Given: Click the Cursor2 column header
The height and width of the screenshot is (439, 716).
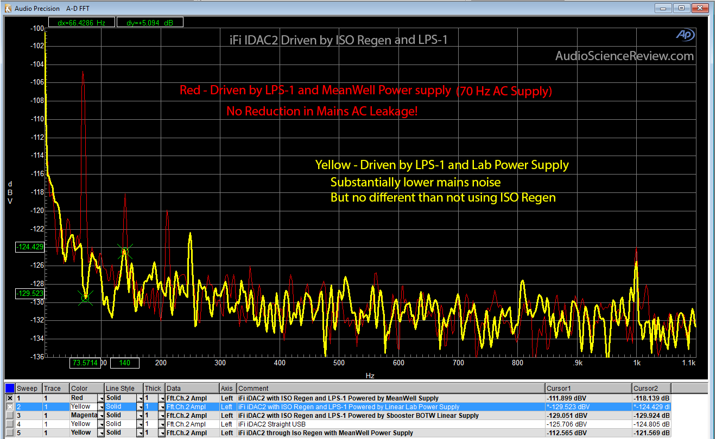Looking at the screenshot, I should click(652, 389).
